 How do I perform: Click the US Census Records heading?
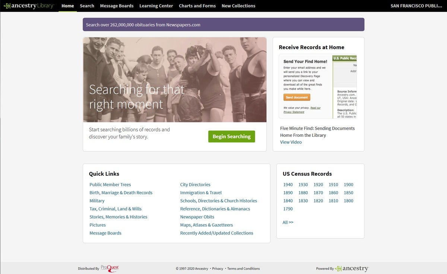(307, 174)
